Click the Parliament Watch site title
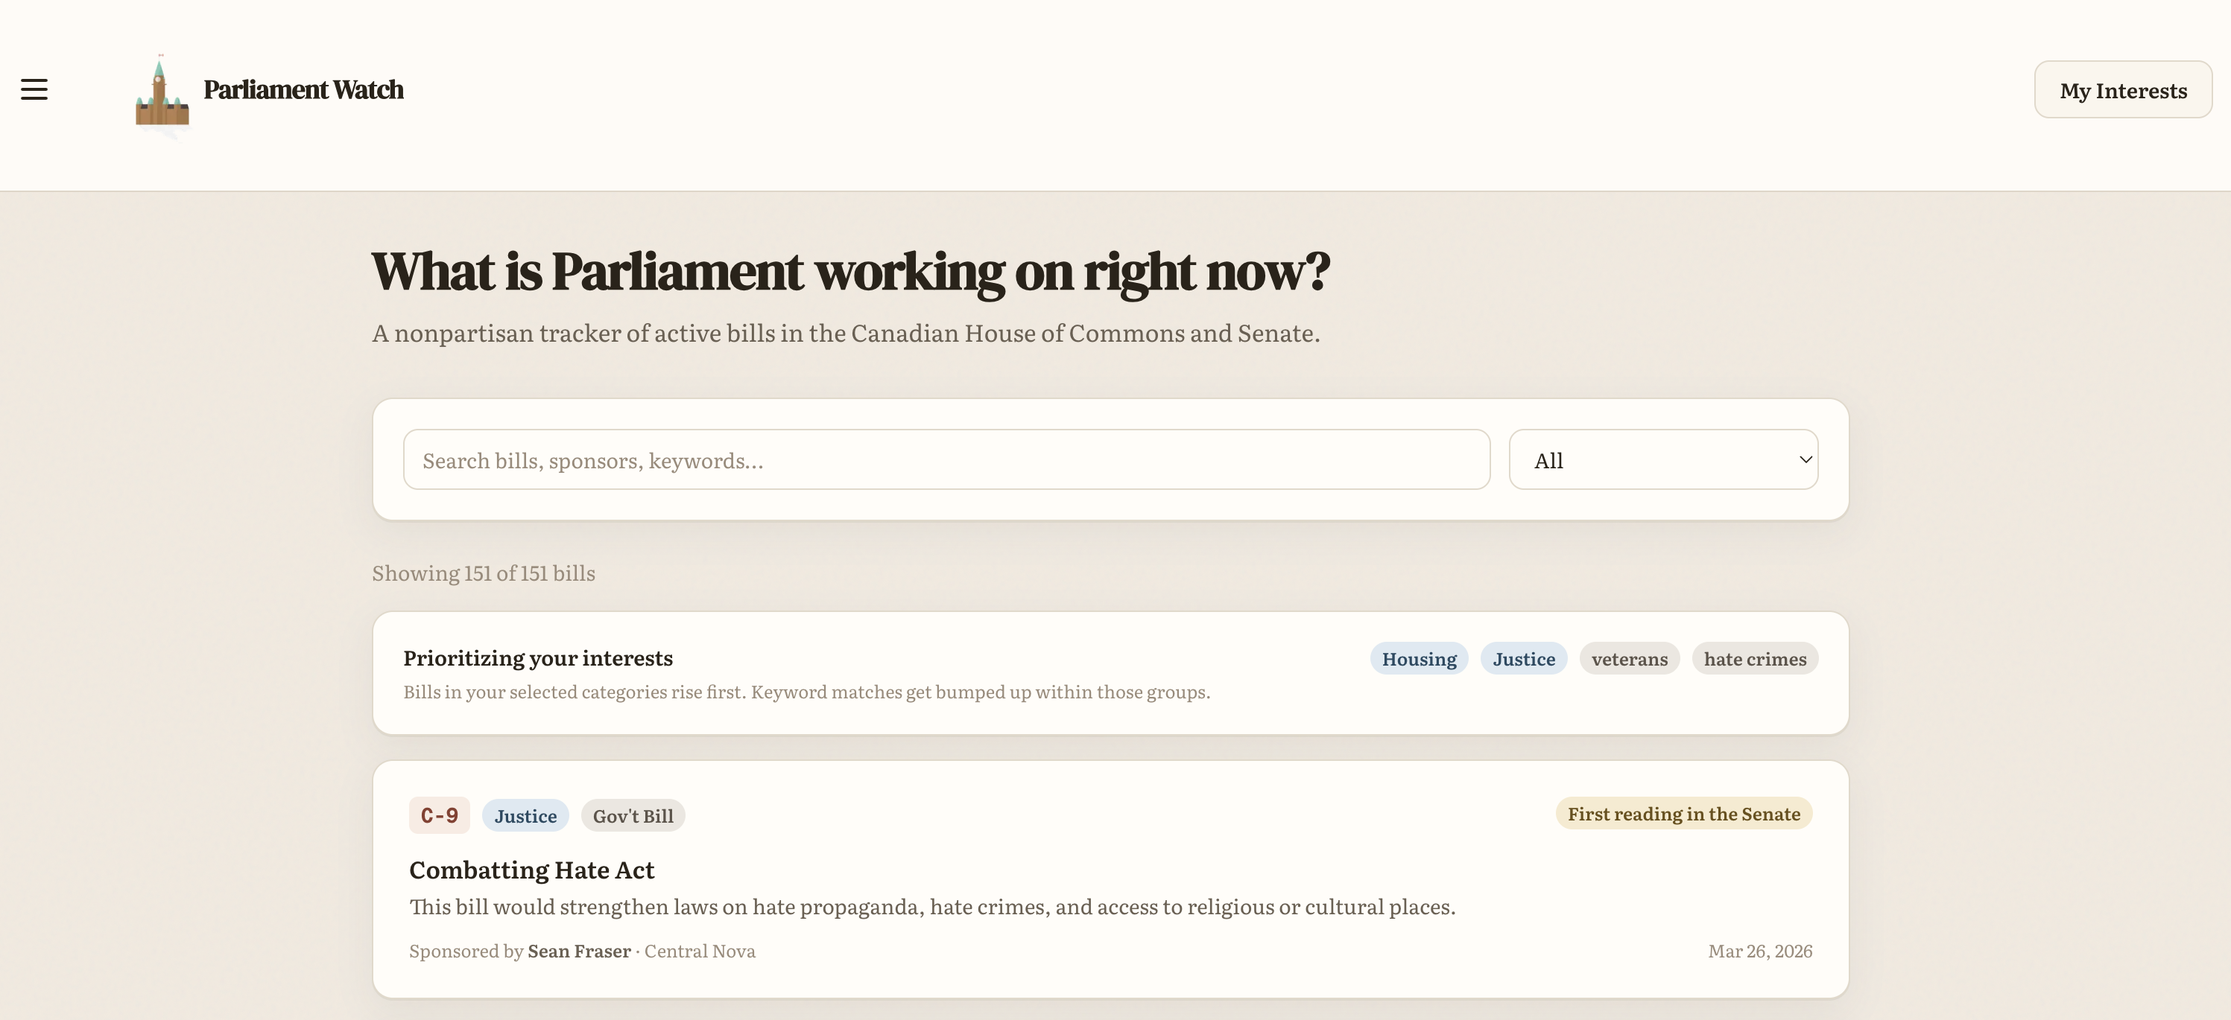The image size is (2231, 1020). pos(303,90)
